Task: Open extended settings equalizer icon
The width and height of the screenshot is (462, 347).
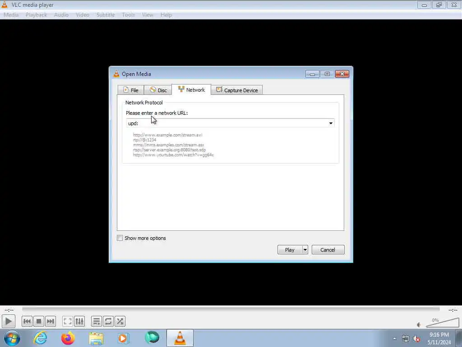Action: coord(79,321)
